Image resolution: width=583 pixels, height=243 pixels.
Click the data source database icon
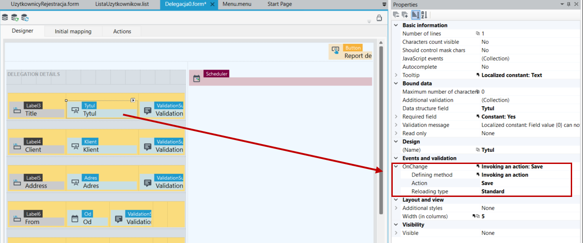(x=5, y=18)
